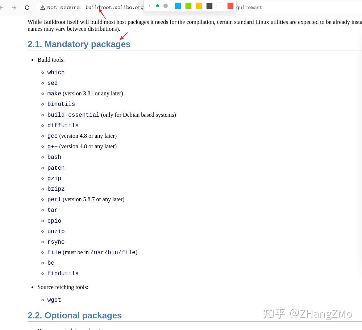Click the Not secure warning icon
Image resolution: width=362 pixels, height=330 pixels.
tap(43, 8)
